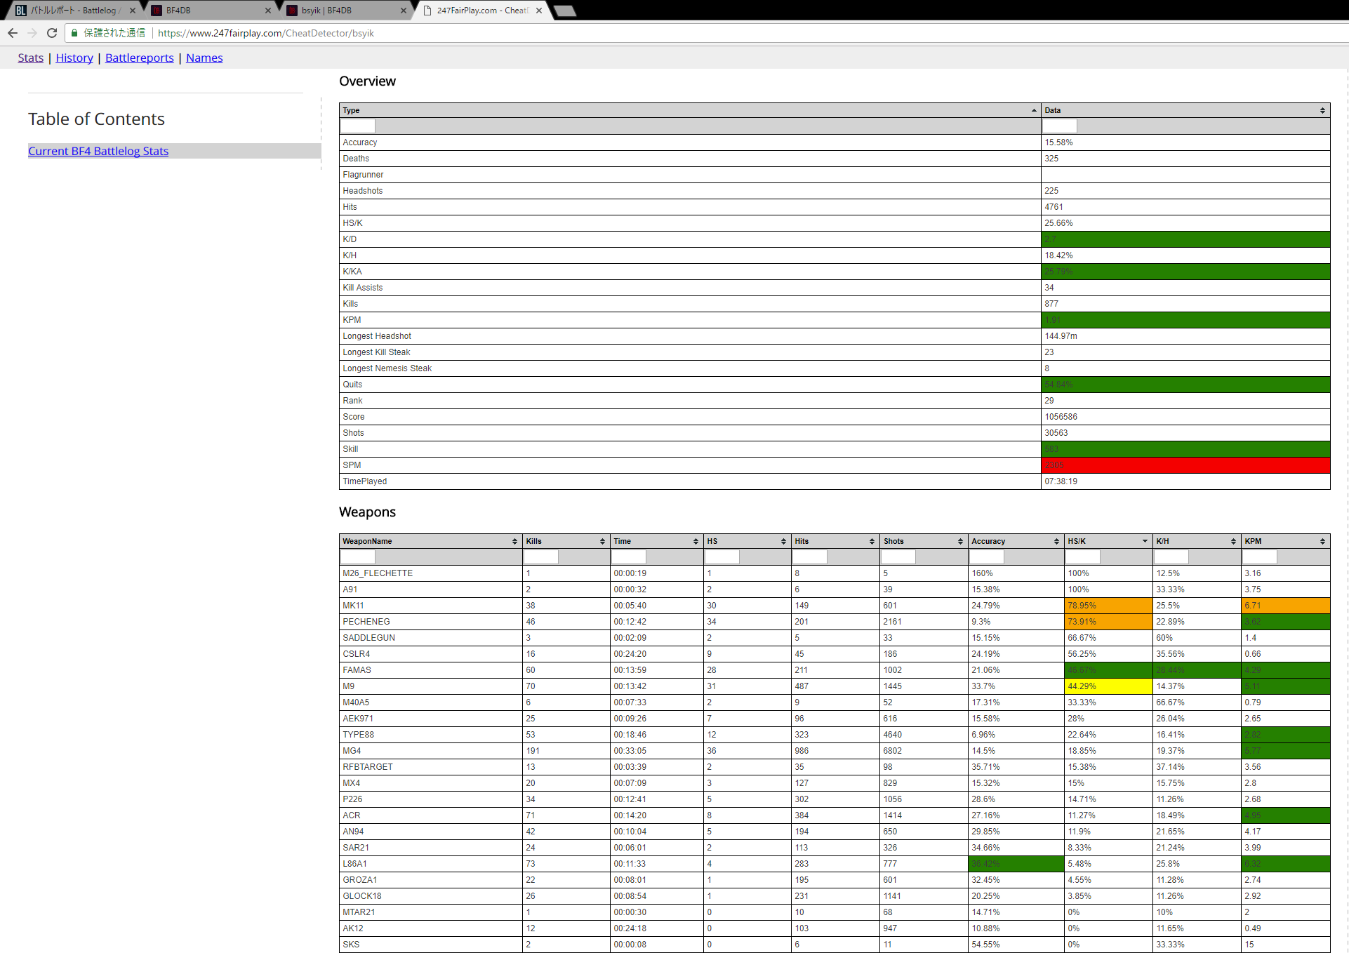Switch to the Battlelog browser tab
Screen dimensions: 1349x953
coord(70,11)
